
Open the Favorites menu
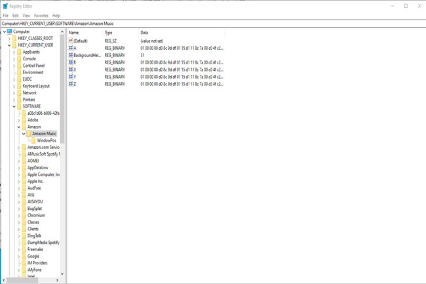[x=41, y=16]
